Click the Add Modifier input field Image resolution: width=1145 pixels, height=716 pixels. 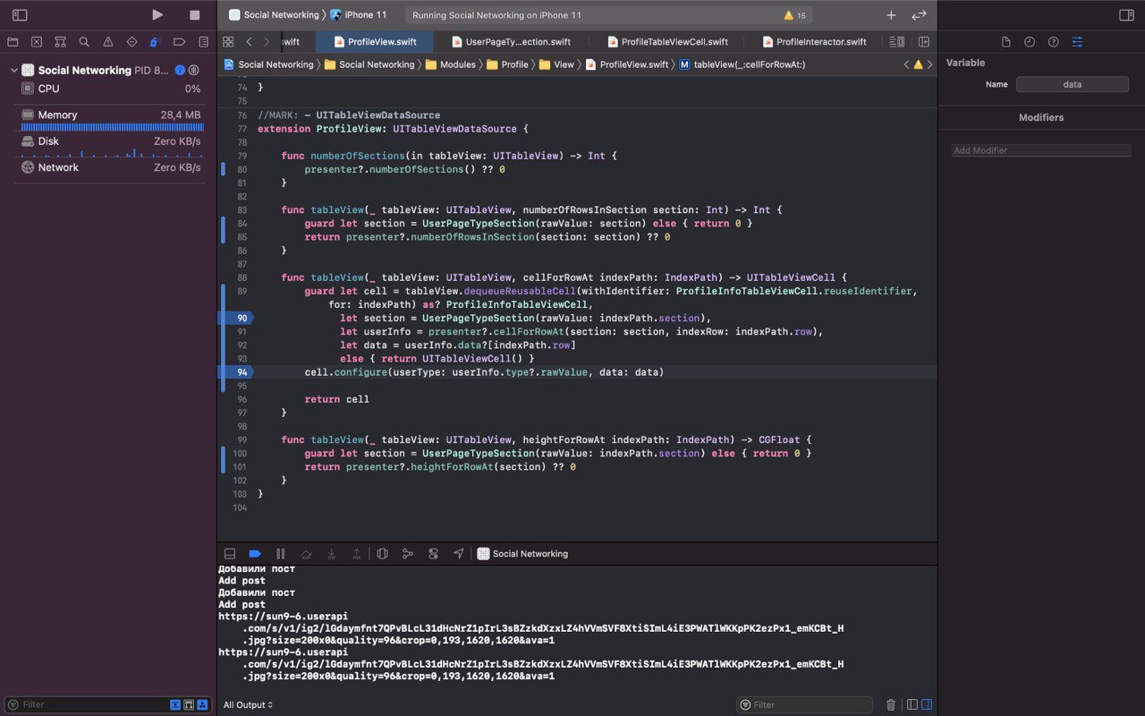[x=1041, y=150]
